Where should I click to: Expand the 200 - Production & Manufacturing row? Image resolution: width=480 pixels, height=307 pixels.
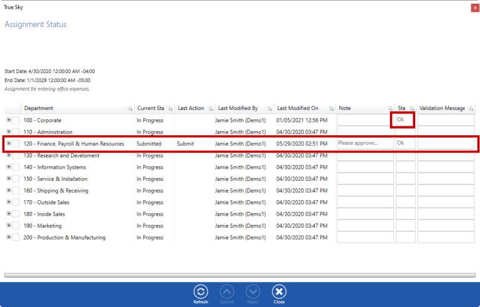[x=8, y=237]
